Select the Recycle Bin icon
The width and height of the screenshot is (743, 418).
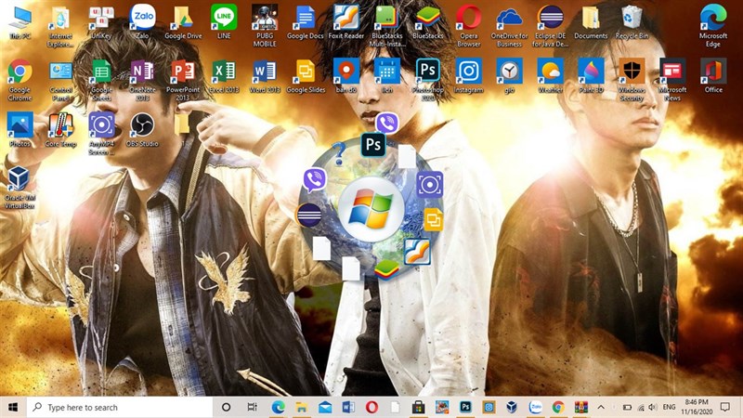[x=632, y=22]
